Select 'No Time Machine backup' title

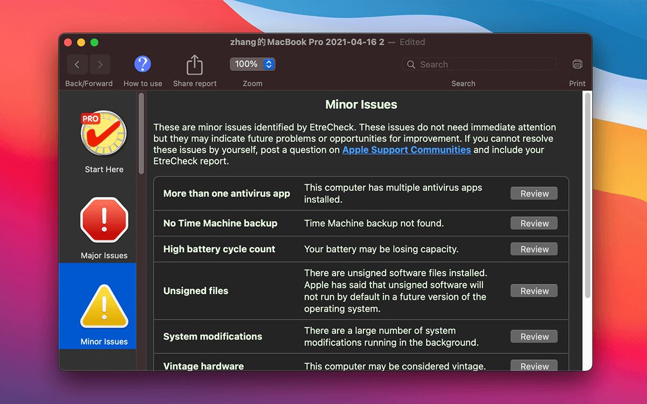(220, 223)
